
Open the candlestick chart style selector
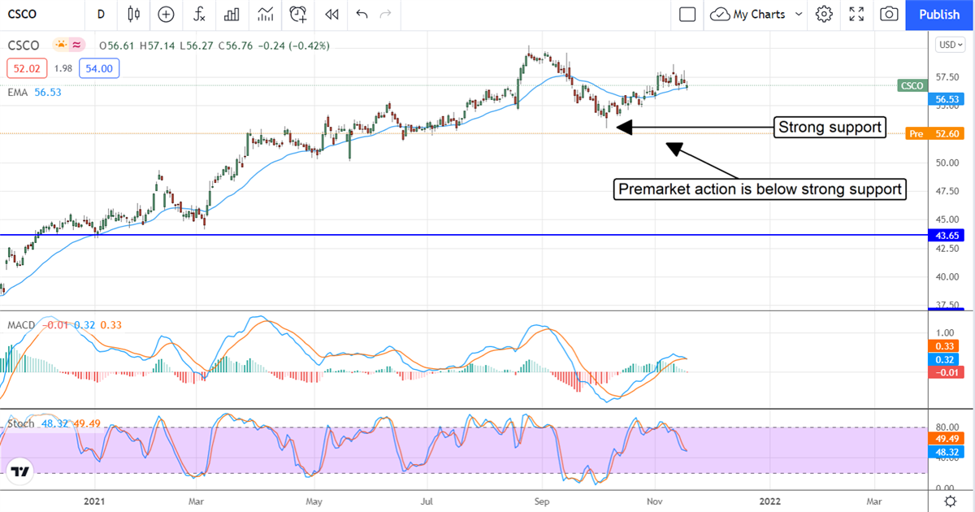(x=134, y=14)
